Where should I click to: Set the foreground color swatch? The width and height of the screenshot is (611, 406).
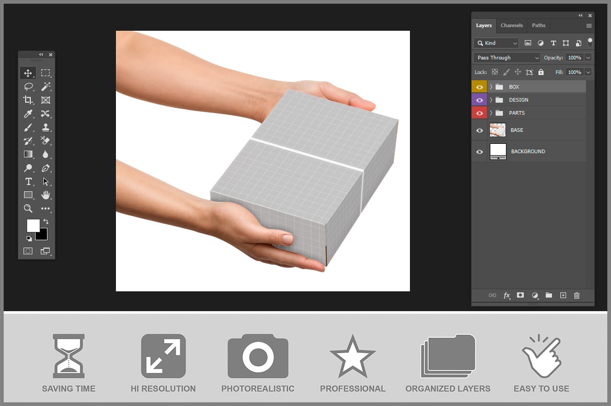pos(33,225)
